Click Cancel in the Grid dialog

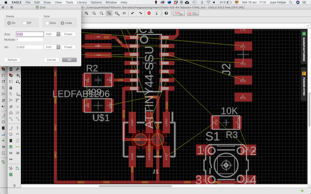pyautogui.click(x=52, y=59)
